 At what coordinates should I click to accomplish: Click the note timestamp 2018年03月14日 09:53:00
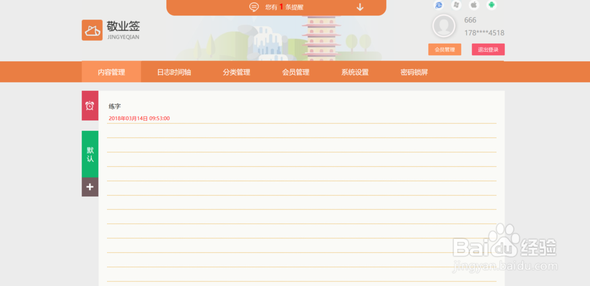tap(139, 118)
